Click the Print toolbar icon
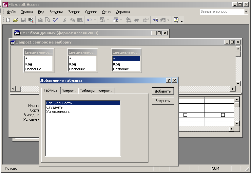Viewport: 251px width, 173px height. pyautogui.click(x=40, y=20)
